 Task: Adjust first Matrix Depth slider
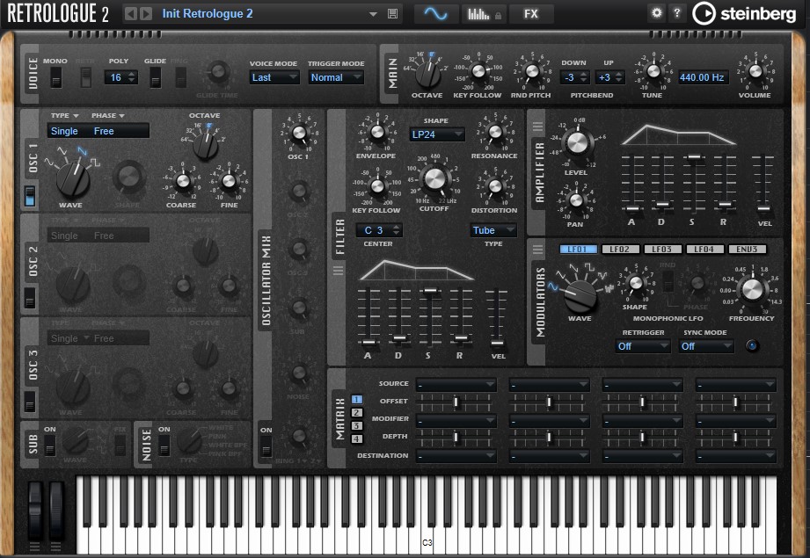pyautogui.click(x=456, y=438)
